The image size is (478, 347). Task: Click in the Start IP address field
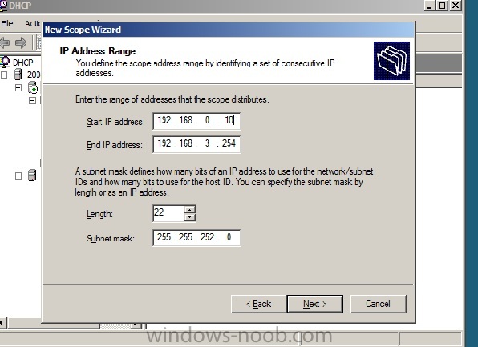[x=196, y=121]
